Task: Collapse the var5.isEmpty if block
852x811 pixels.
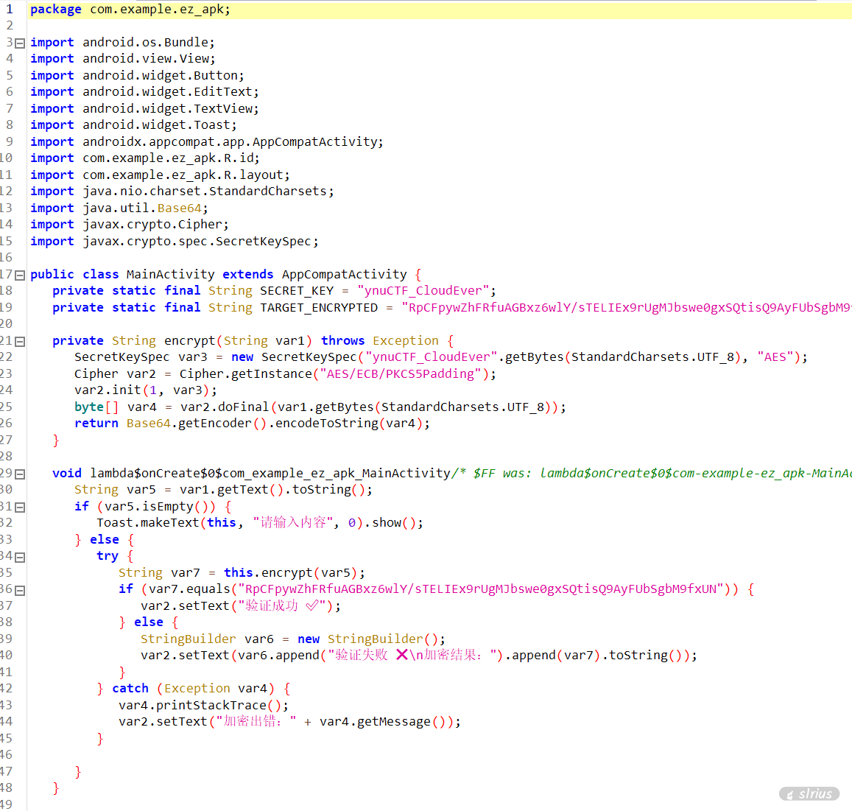Action: point(20,508)
